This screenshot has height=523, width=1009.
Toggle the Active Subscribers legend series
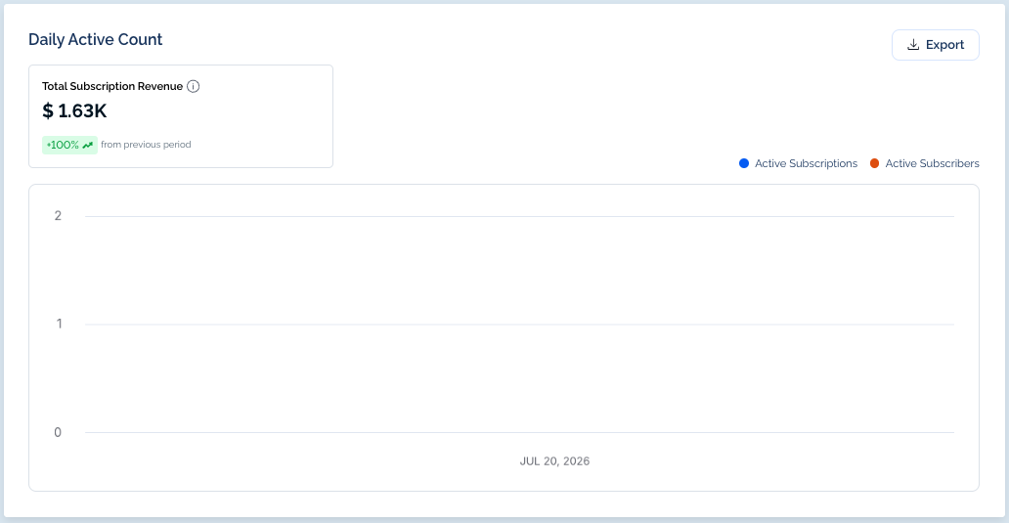[925, 163]
